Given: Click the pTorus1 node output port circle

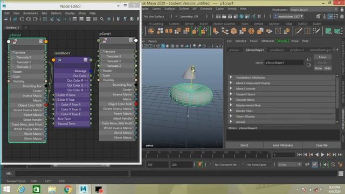Looking at the screenshot, I should [46, 41].
